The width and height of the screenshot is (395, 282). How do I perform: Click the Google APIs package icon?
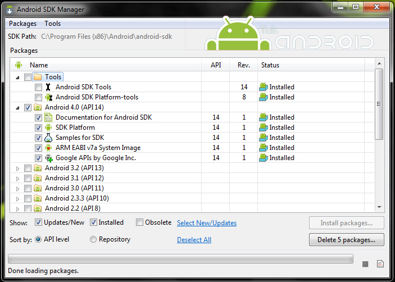(48, 158)
